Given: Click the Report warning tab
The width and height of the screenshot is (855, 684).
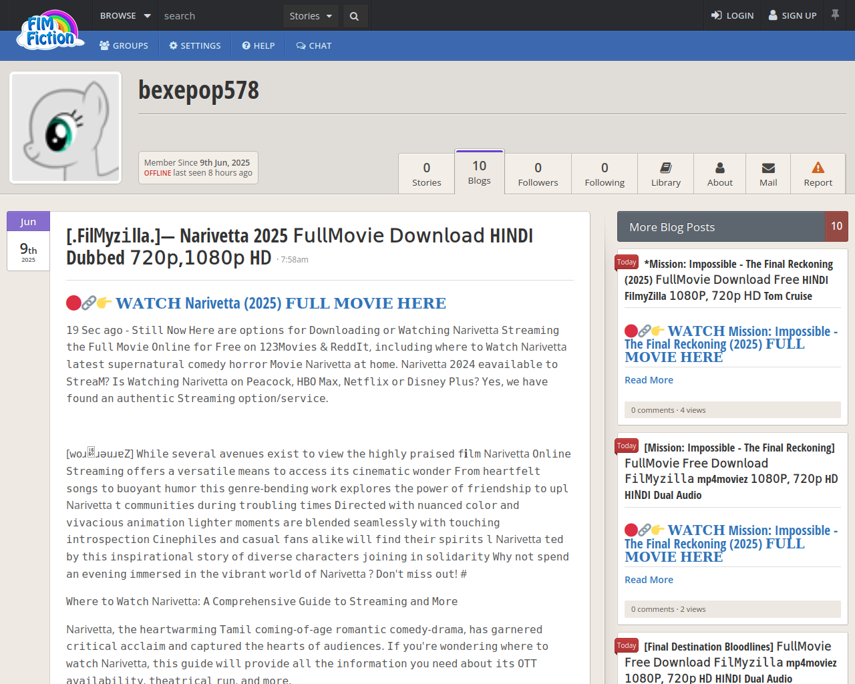Looking at the screenshot, I should (x=818, y=174).
